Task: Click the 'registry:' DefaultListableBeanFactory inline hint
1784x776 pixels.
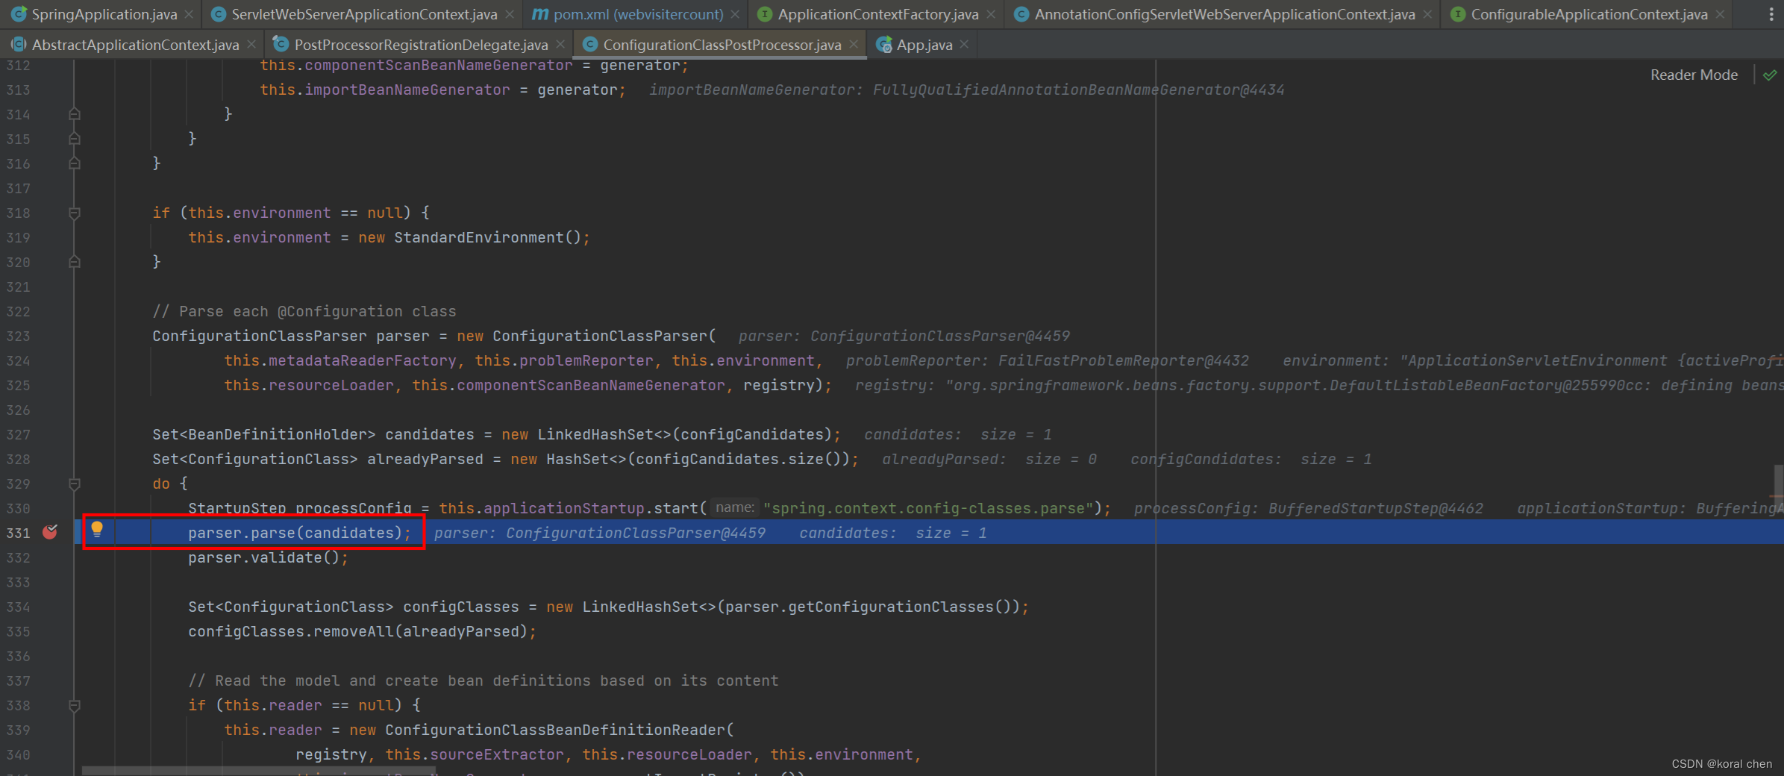Action: [x=1319, y=385]
